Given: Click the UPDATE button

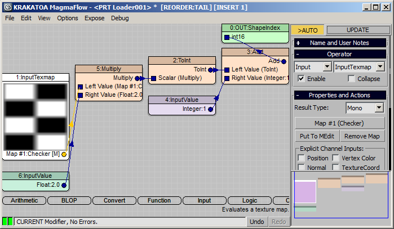Looking at the screenshot, I should pyautogui.click(x=358, y=30).
